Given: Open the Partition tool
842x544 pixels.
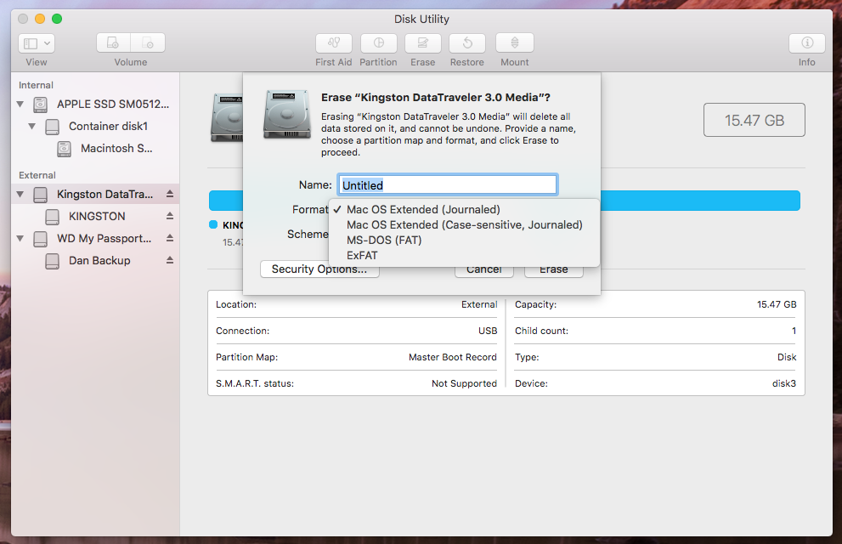Looking at the screenshot, I should click(x=379, y=43).
